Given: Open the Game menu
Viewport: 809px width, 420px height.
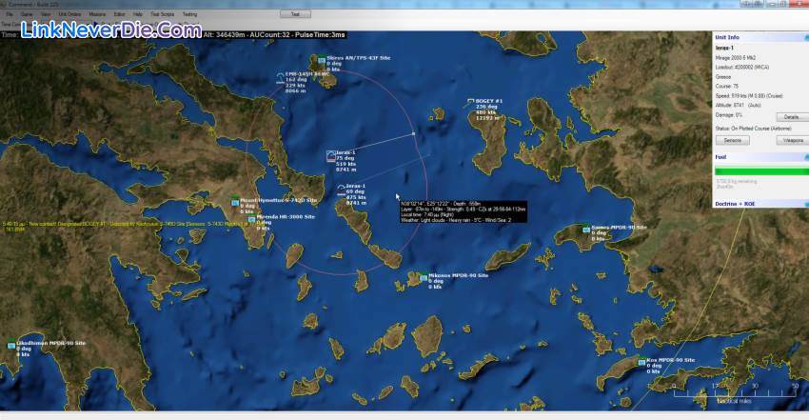Looking at the screenshot, I should 27,14.
